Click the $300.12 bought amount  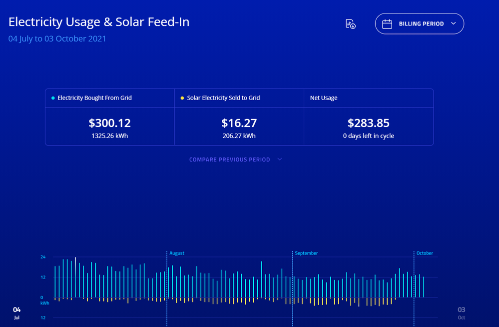pos(109,123)
